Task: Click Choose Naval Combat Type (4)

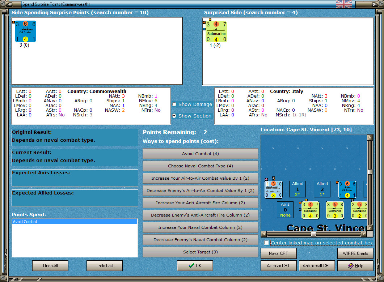Action: tap(201, 166)
